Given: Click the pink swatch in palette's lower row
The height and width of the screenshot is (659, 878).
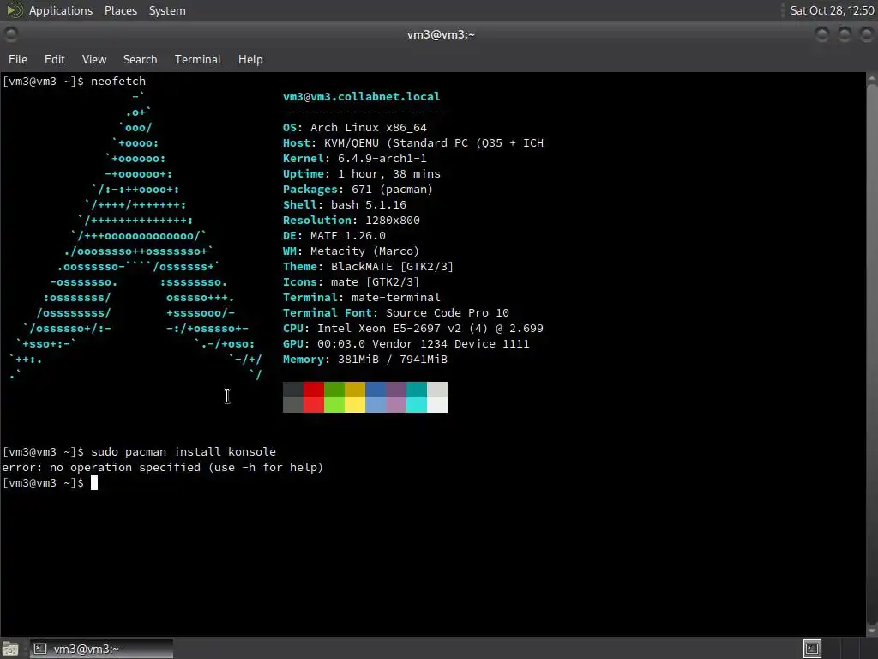Looking at the screenshot, I should pos(396,405).
